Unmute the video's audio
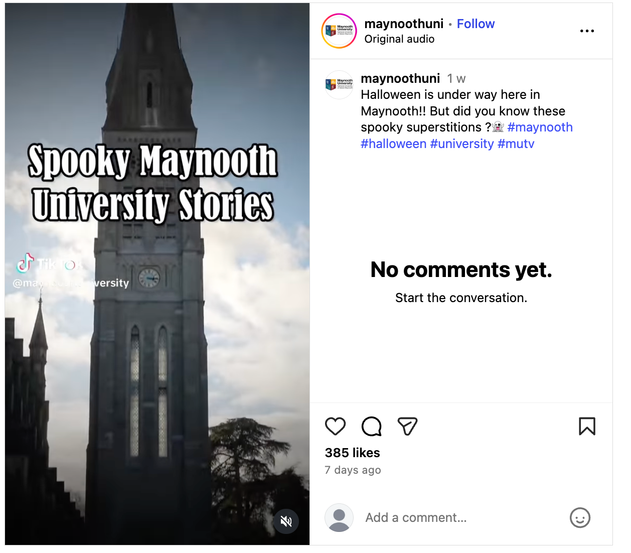The image size is (631, 553). pos(286,521)
